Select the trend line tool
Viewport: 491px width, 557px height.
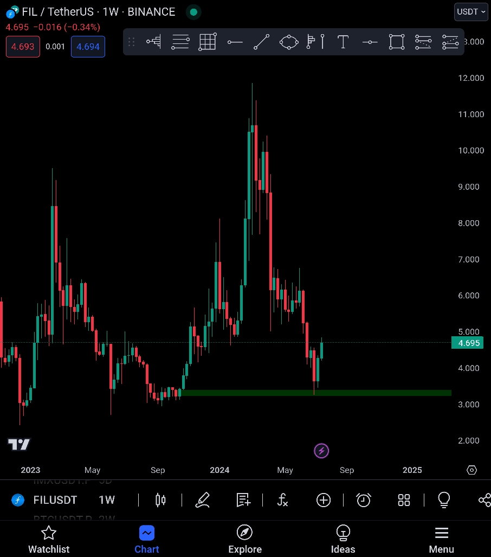(x=261, y=42)
